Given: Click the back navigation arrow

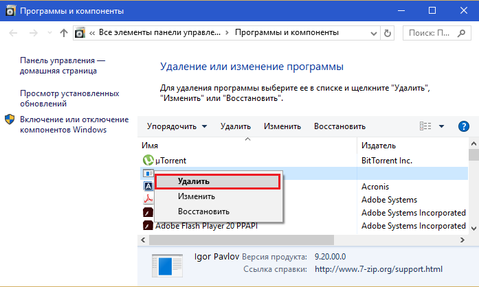Looking at the screenshot, I should click(x=13, y=33).
